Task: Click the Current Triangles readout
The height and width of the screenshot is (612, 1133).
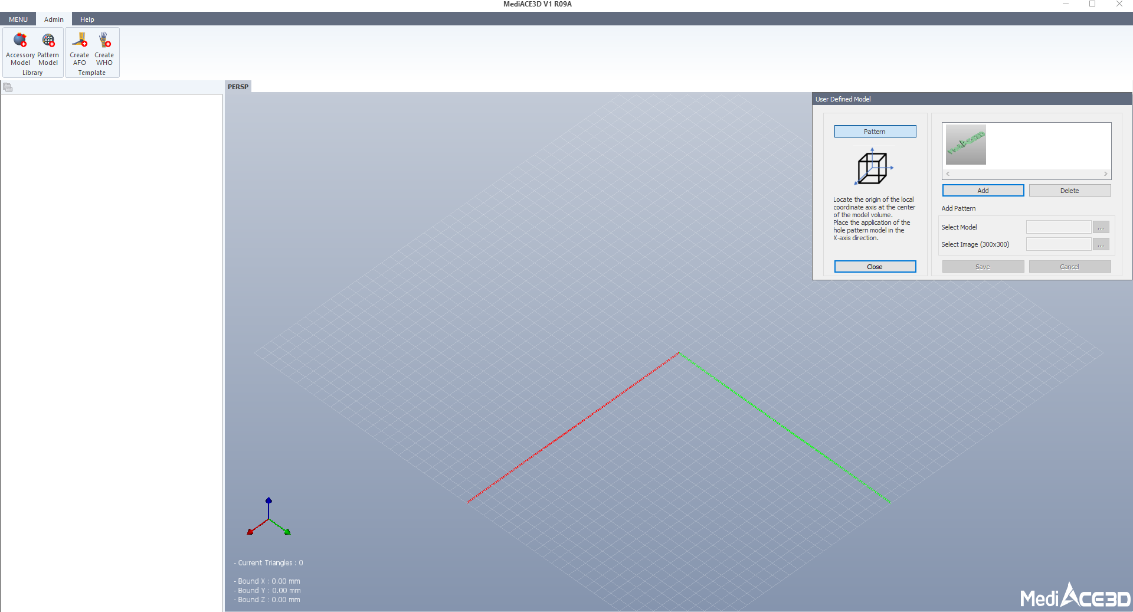Action: 268,563
